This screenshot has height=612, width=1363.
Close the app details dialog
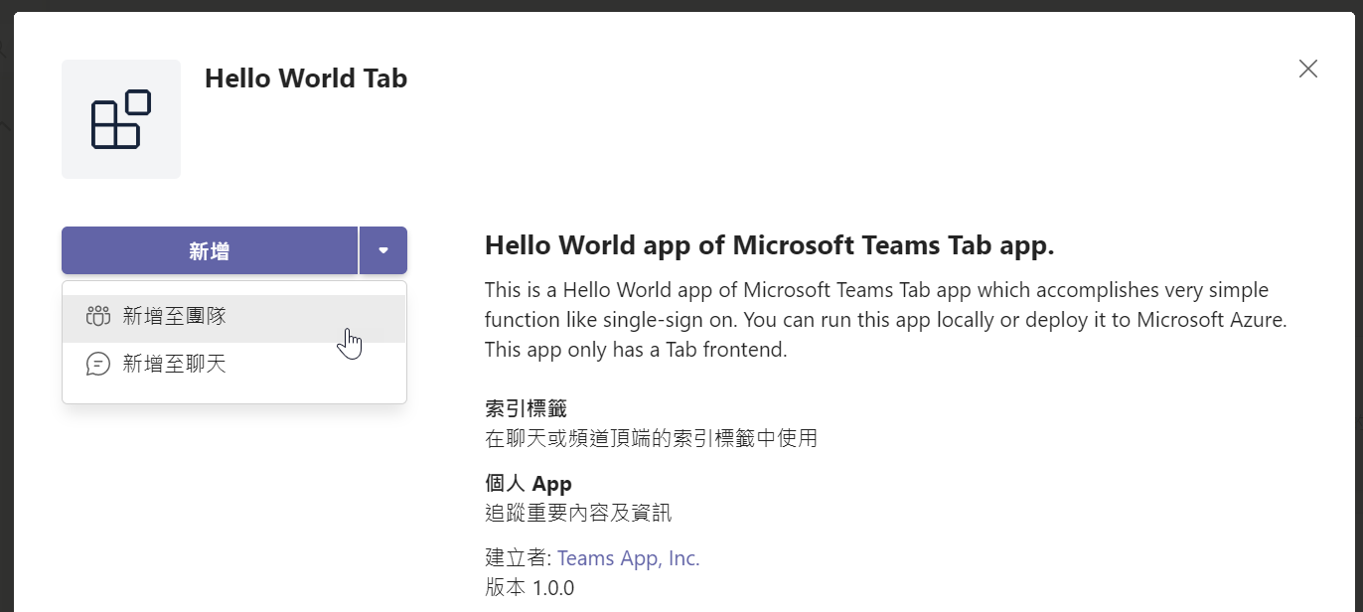[1308, 69]
